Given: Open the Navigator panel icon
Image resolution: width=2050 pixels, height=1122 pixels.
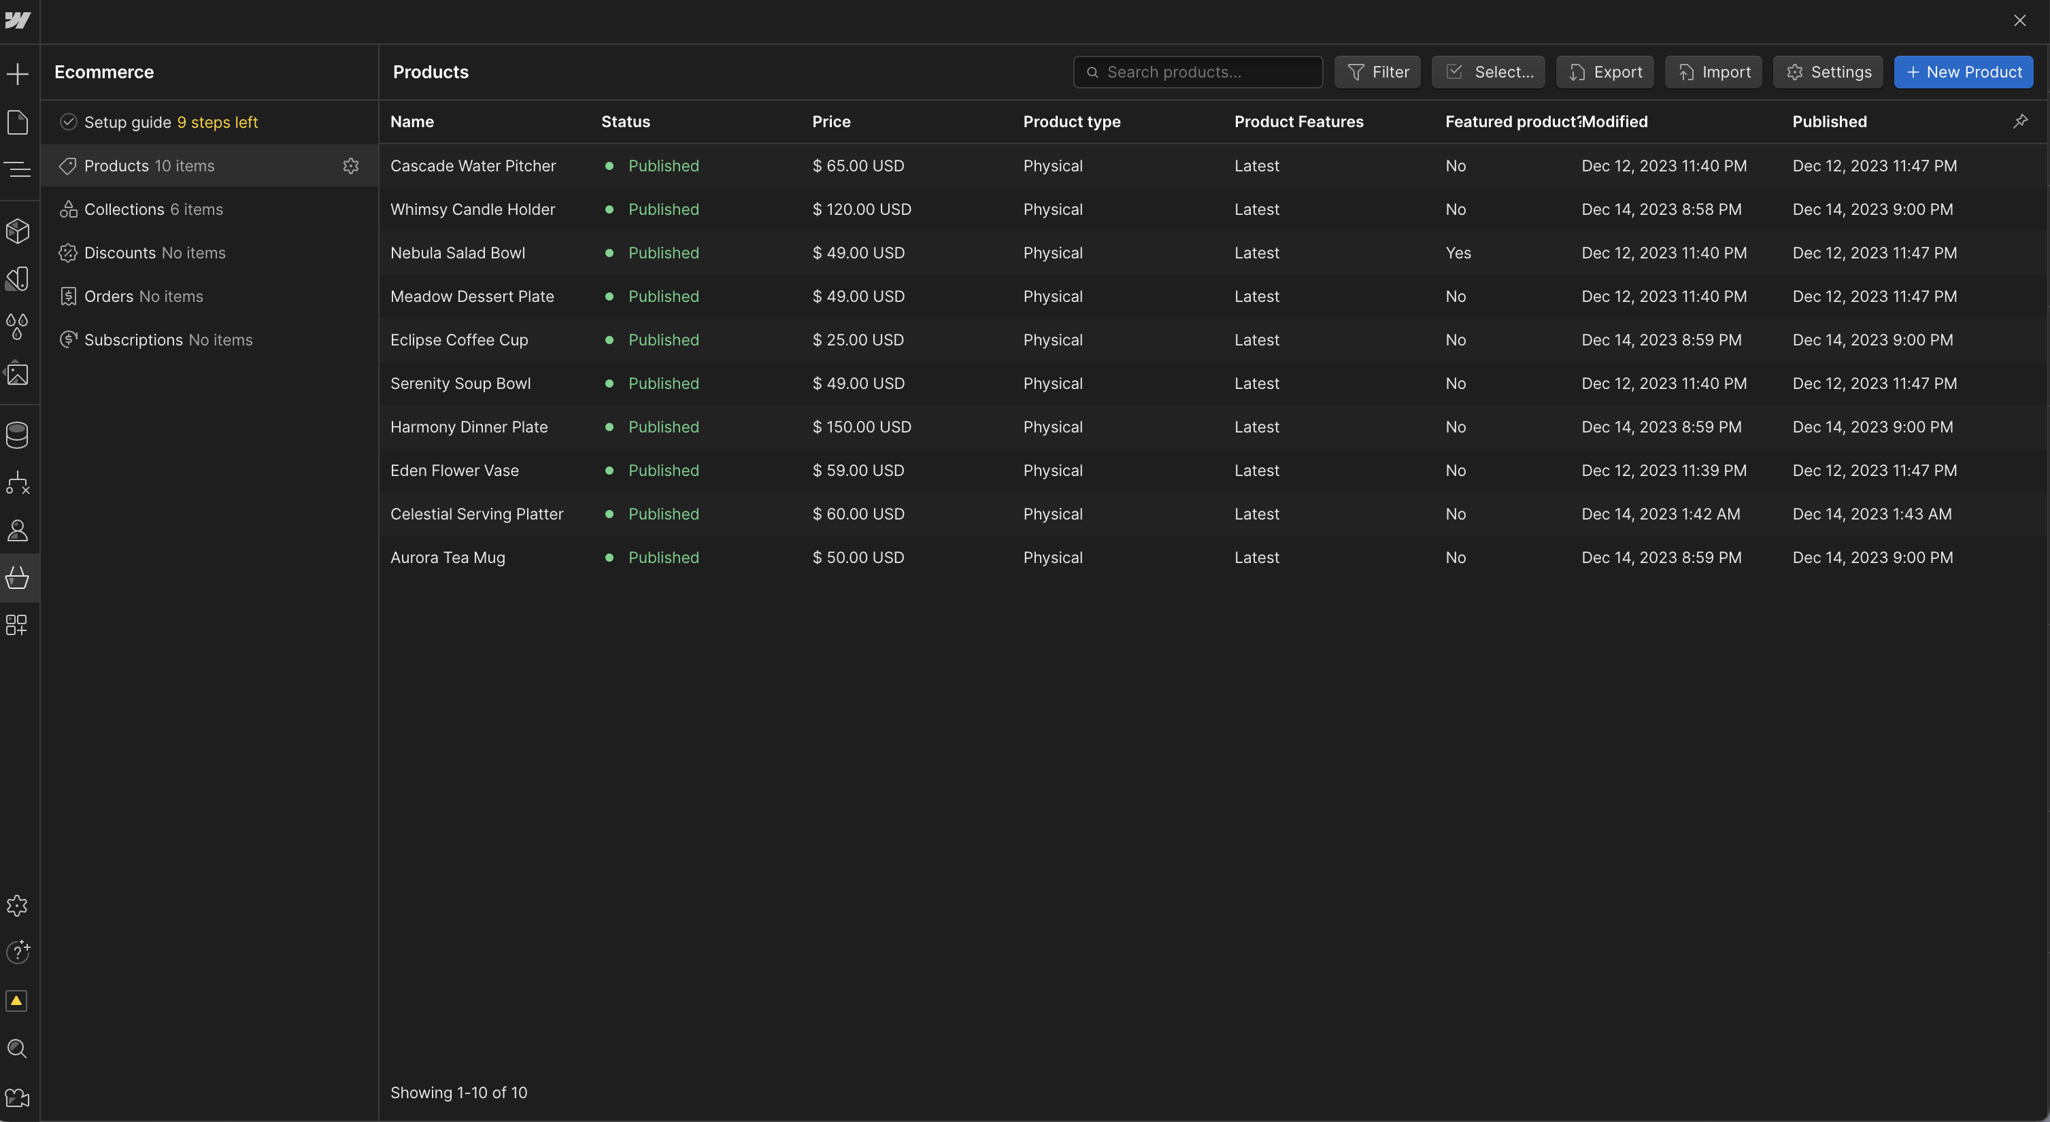Looking at the screenshot, I should [x=18, y=169].
